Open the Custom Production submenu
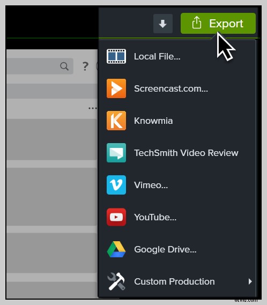This screenshot has width=267, height=305. (177, 281)
